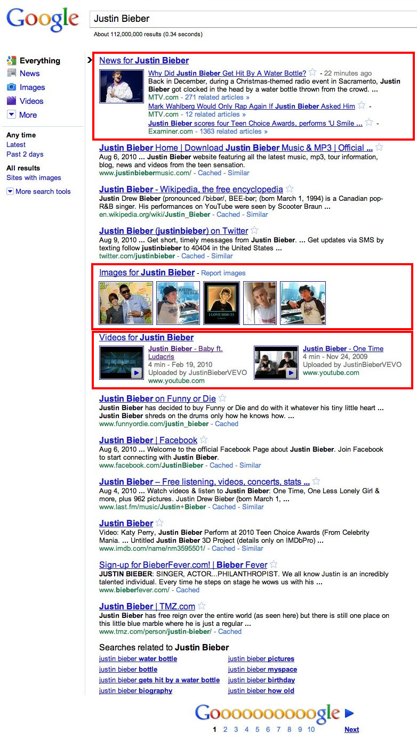
Task: Search related: justin bieber myspace
Action: (x=262, y=669)
